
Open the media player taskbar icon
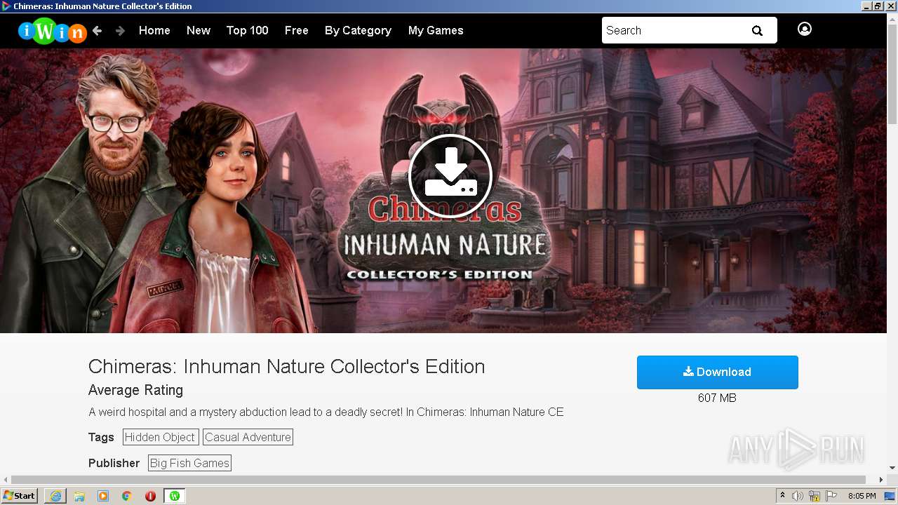tap(103, 496)
